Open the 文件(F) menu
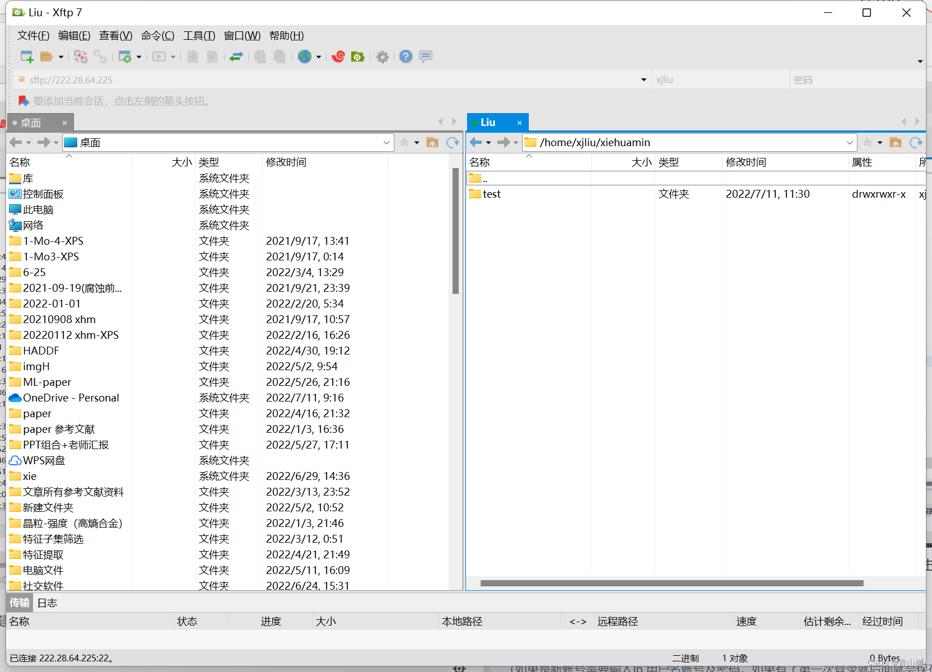 34,35
